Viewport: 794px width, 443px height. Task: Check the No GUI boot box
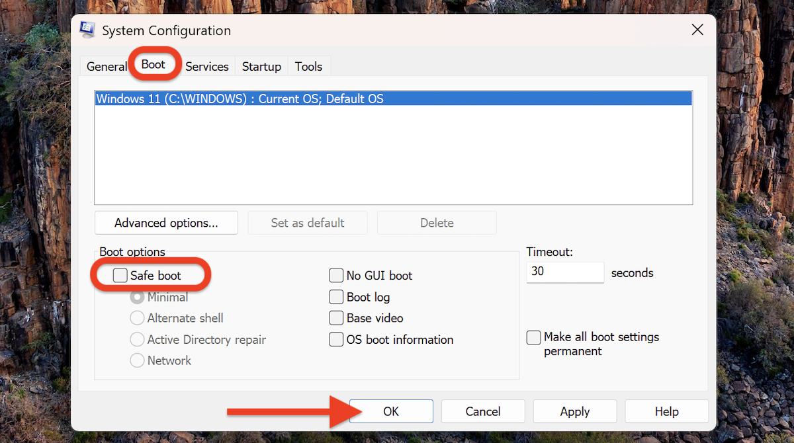click(x=336, y=276)
